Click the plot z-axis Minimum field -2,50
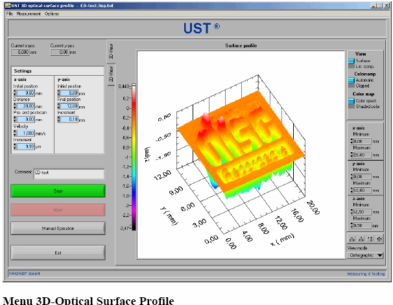Viewport: 393px width, 305px height. coord(362,212)
